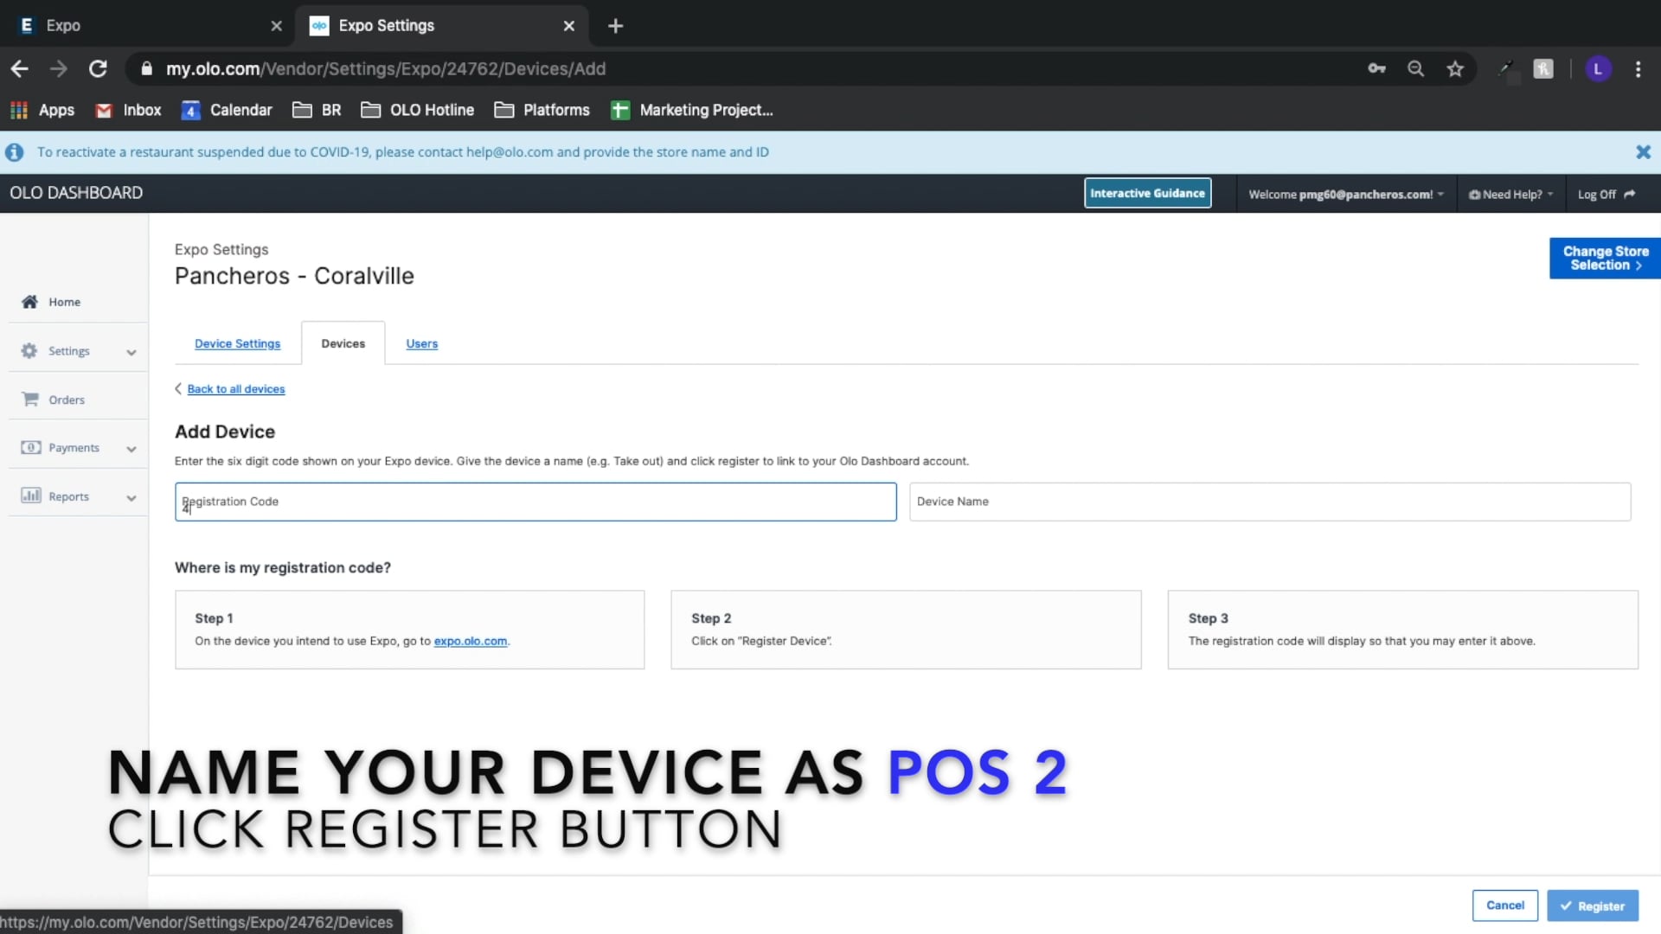Go back to all devices
Viewport: 1661px width, 934px height.
point(236,389)
